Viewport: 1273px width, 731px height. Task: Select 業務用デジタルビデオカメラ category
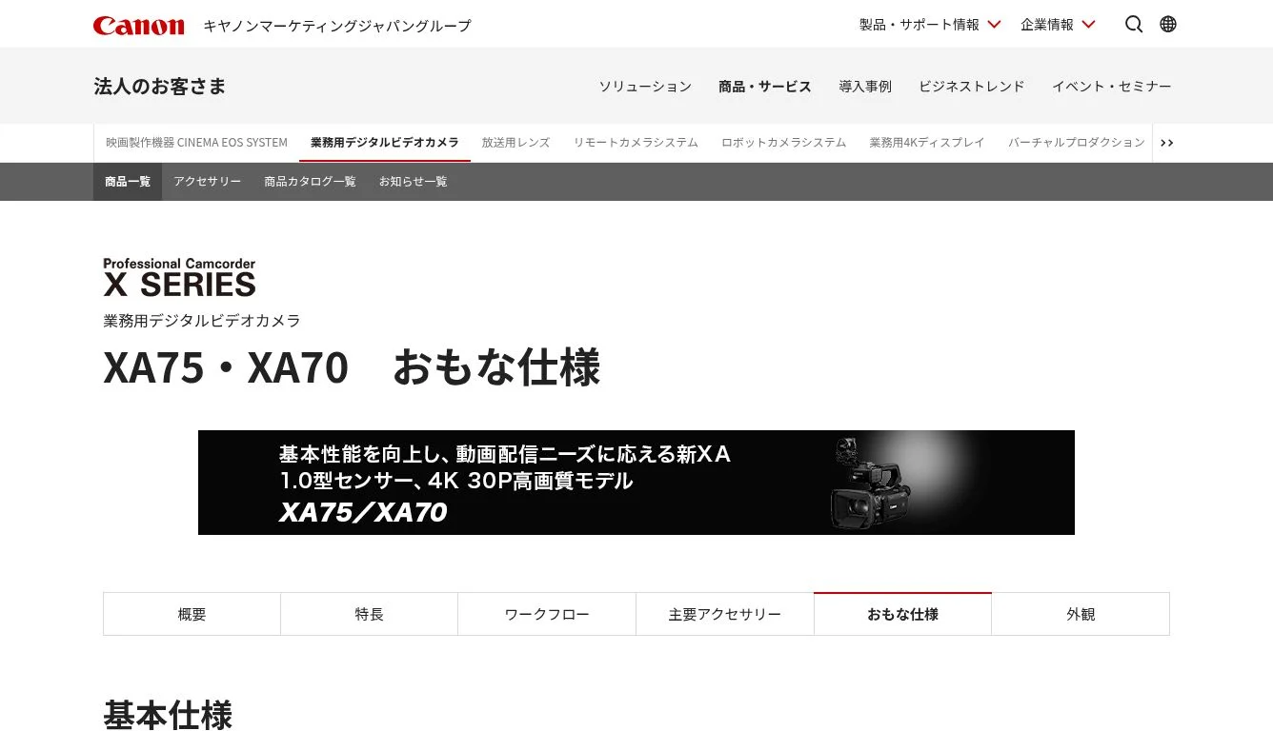pyautogui.click(x=385, y=143)
